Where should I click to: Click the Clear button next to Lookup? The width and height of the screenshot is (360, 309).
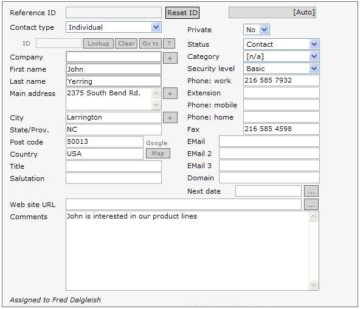(x=126, y=43)
